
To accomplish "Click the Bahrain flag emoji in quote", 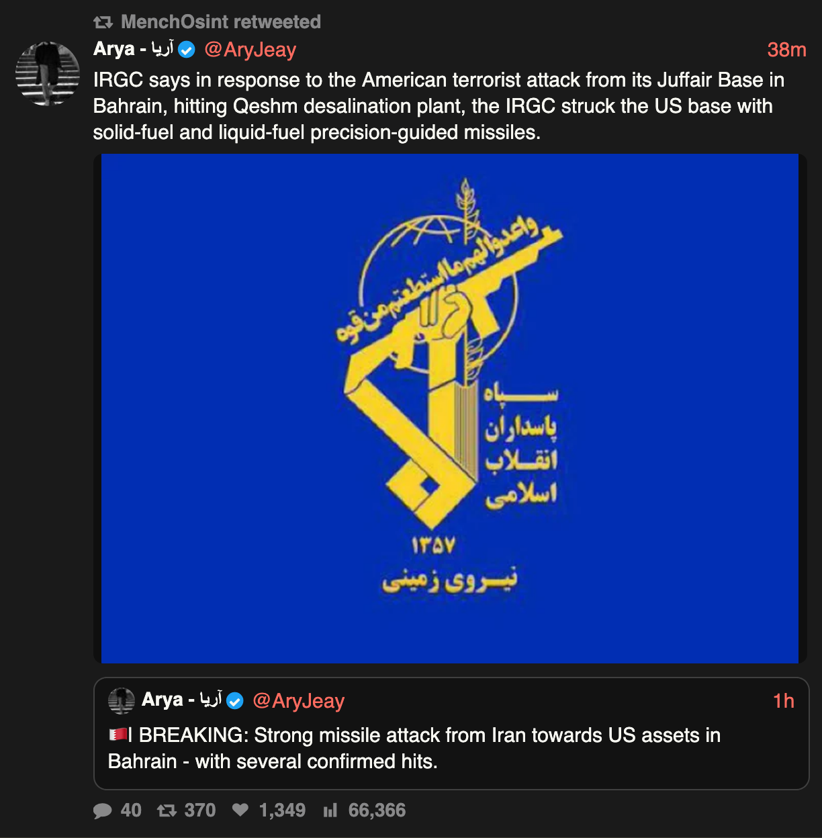I will (118, 735).
